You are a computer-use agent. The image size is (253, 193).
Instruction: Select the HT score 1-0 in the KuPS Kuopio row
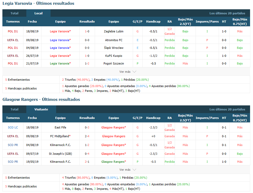[x=224, y=56]
